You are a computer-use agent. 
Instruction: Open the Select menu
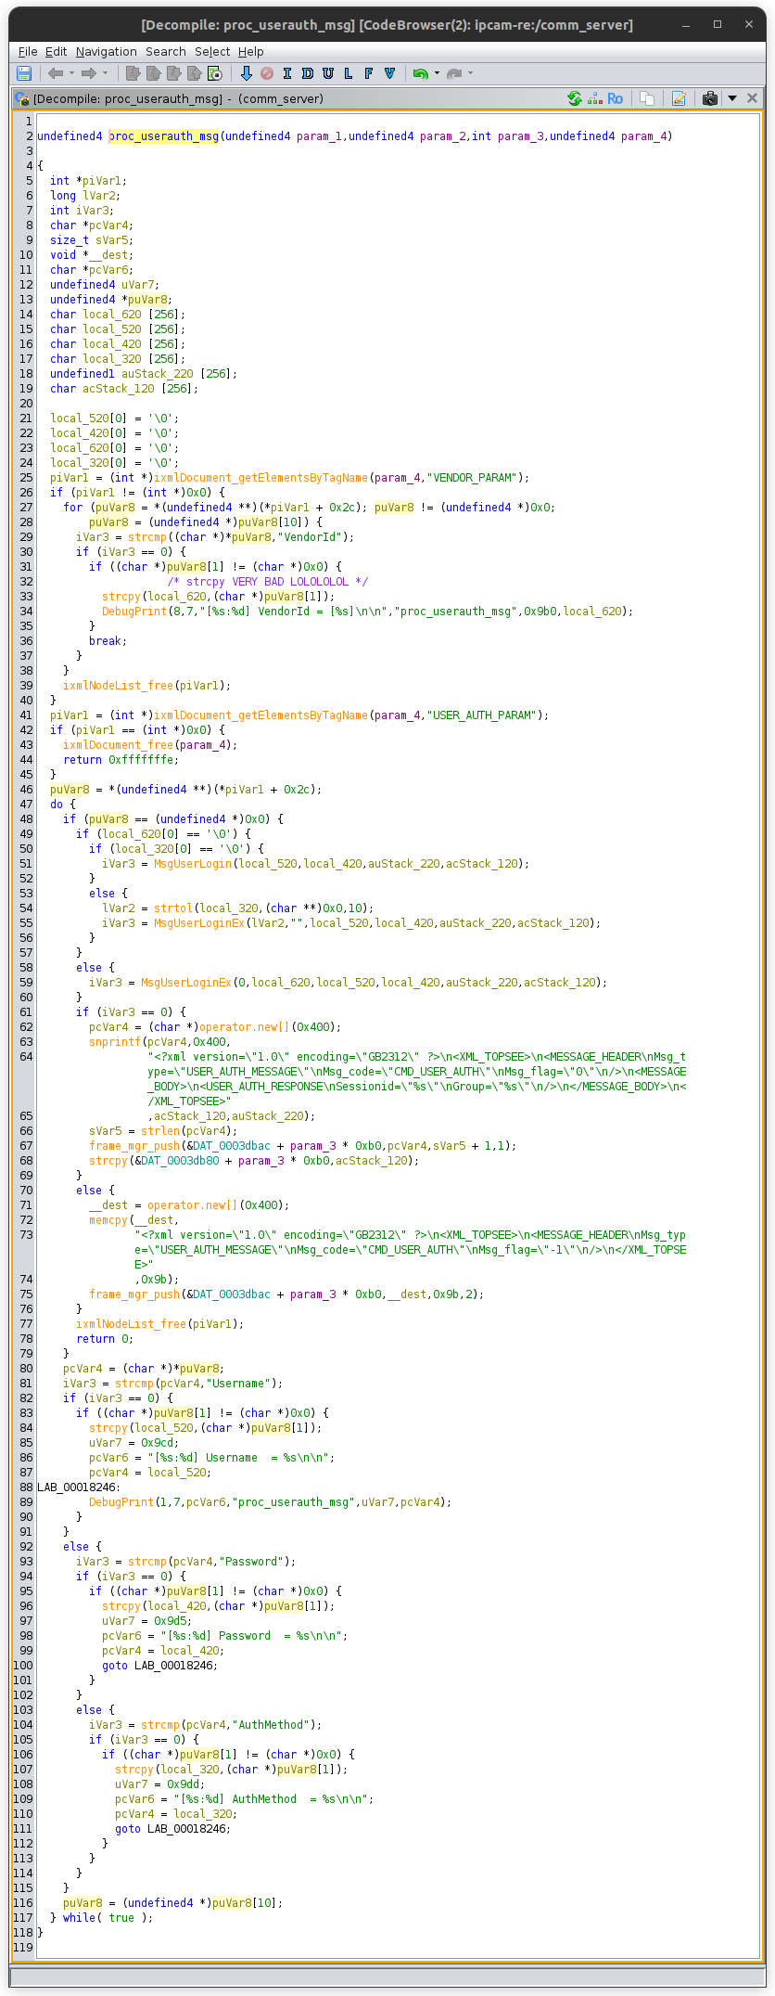click(x=212, y=52)
